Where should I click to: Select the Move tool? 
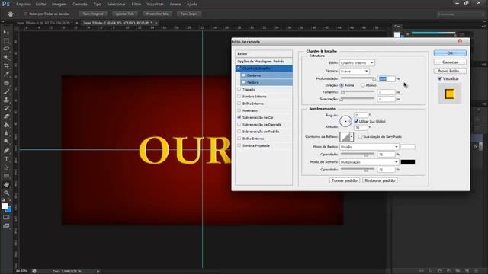click(6, 32)
